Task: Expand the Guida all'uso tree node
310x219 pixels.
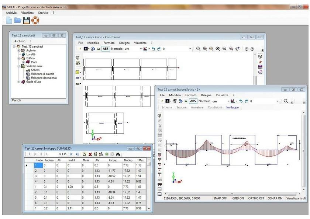Action: pos(19,81)
